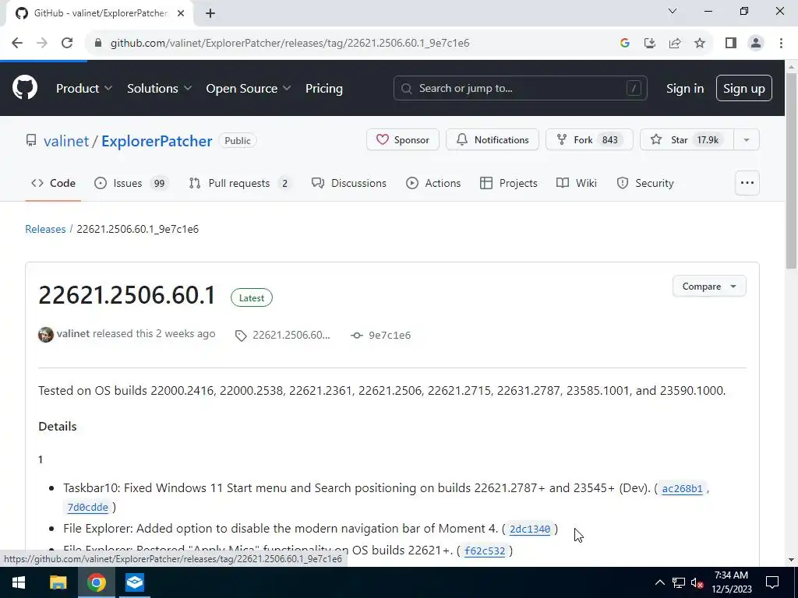
Task: Click the tab search chevron in title bar
Action: (x=673, y=11)
